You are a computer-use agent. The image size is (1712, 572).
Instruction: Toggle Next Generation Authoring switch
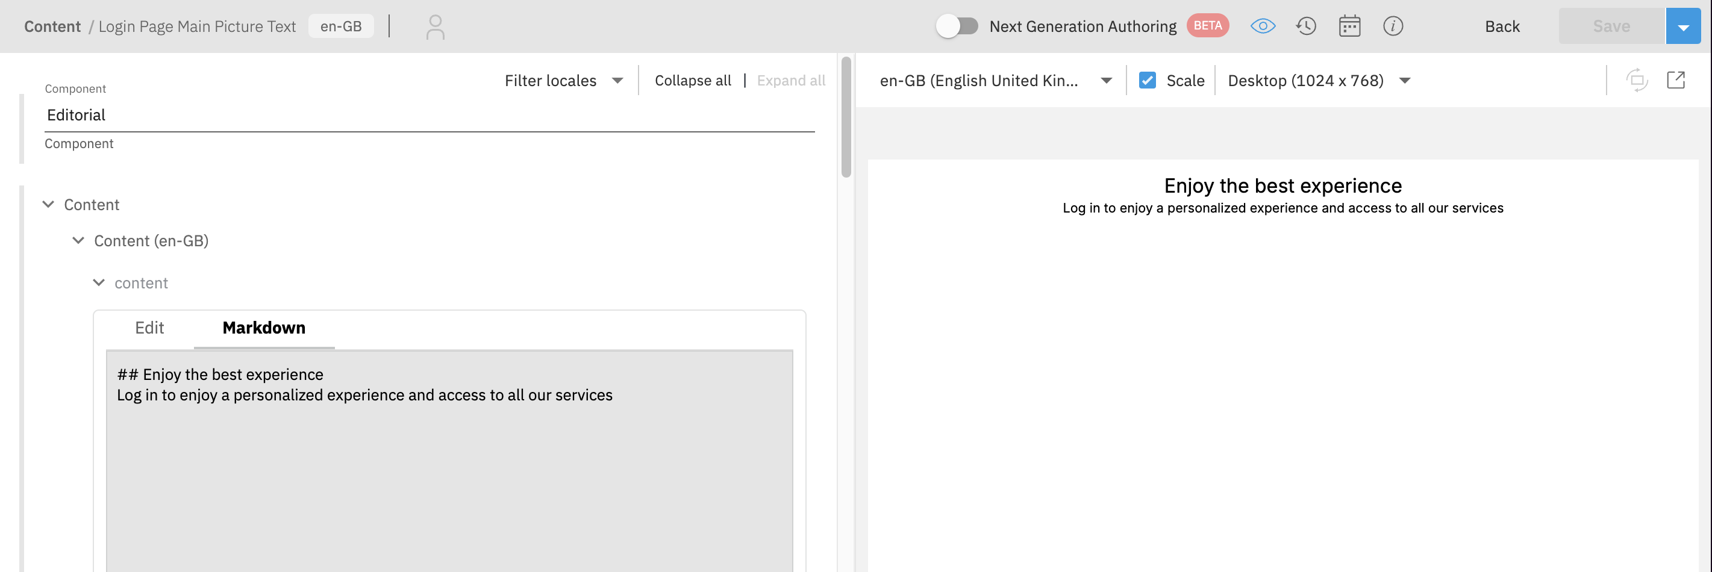point(957,26)
